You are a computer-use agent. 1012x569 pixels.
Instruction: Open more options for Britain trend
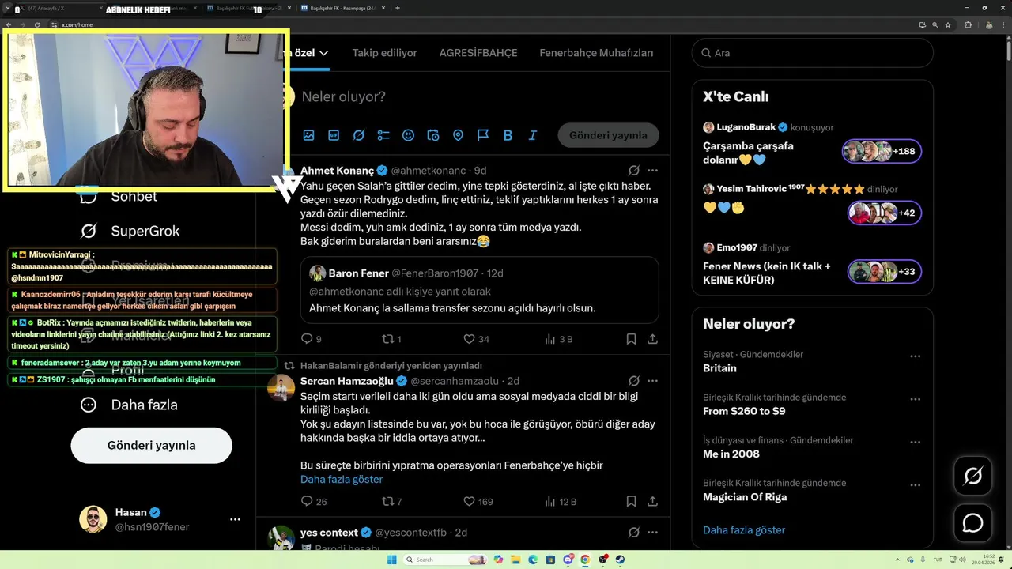[x=915, y=356]
